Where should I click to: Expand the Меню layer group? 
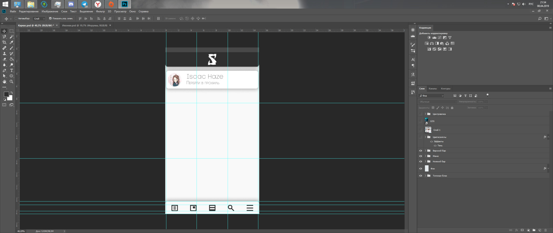pos(425,156)
